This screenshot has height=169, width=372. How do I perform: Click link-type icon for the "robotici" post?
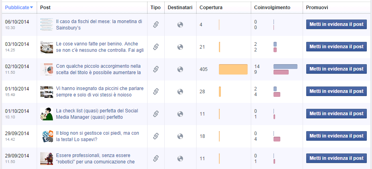(x=156, y=159)
